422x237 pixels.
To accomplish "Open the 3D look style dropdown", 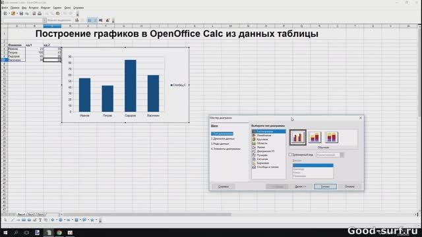I will tap(342, 155).
